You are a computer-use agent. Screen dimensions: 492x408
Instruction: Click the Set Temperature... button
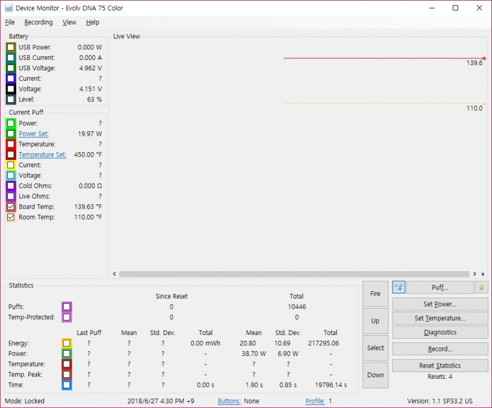tap(440, 318)
